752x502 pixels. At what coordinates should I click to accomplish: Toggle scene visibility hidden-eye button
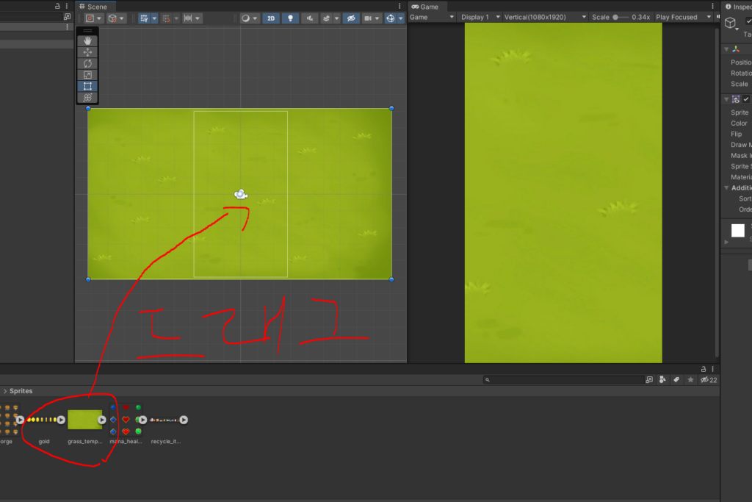coord(351,18)
